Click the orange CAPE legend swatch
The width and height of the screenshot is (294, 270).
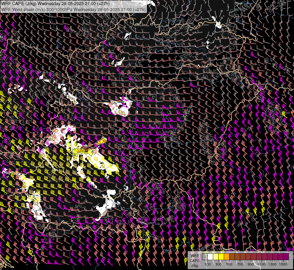226,256
